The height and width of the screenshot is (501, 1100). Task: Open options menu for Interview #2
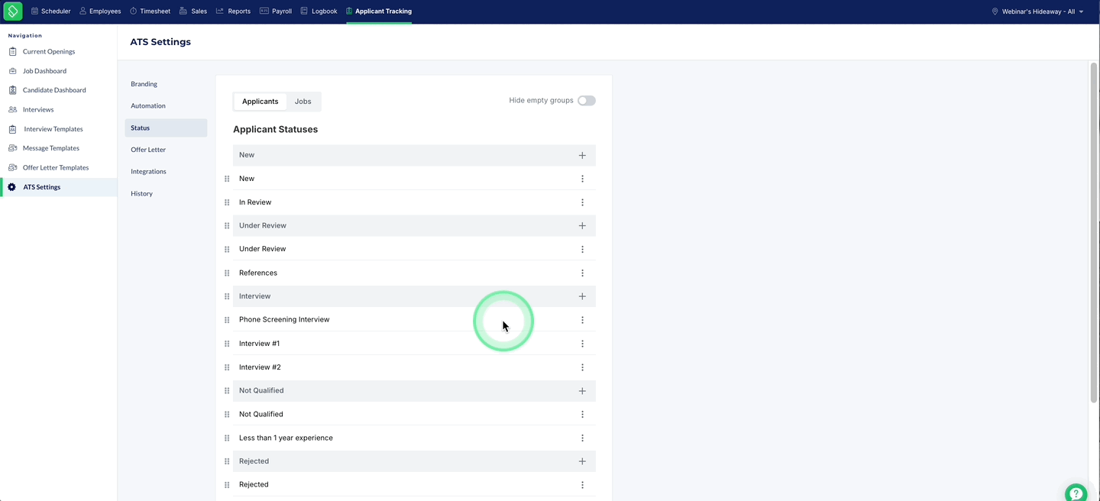(x=582, y=367)
